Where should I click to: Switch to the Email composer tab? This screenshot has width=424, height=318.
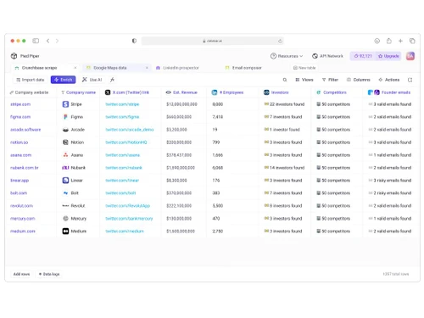243,68
